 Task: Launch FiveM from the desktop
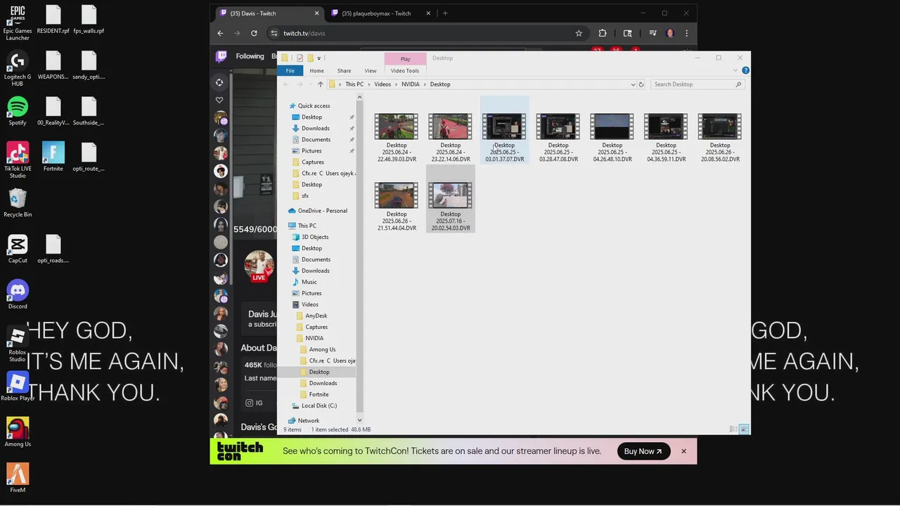(18, 478)
